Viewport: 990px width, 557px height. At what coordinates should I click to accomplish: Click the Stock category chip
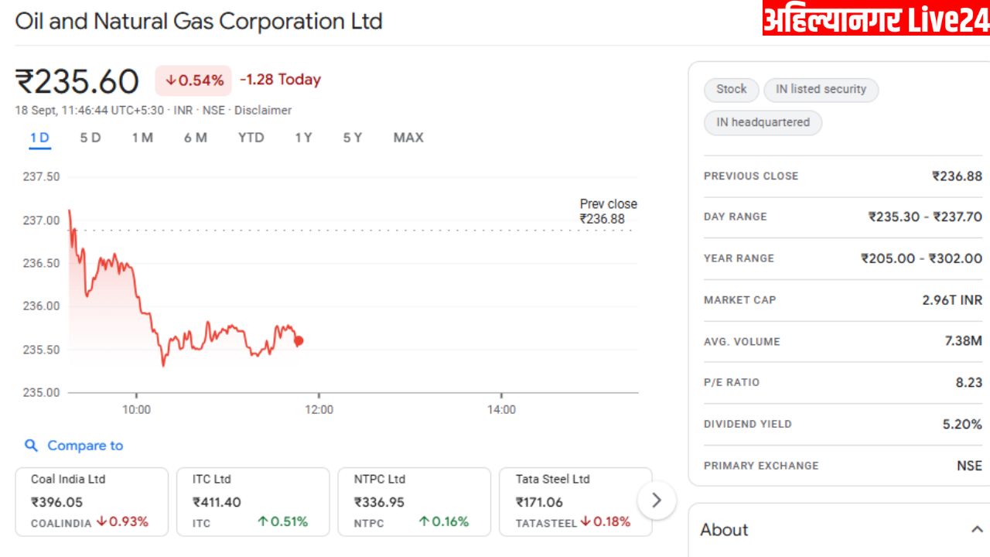click(731, 90)
